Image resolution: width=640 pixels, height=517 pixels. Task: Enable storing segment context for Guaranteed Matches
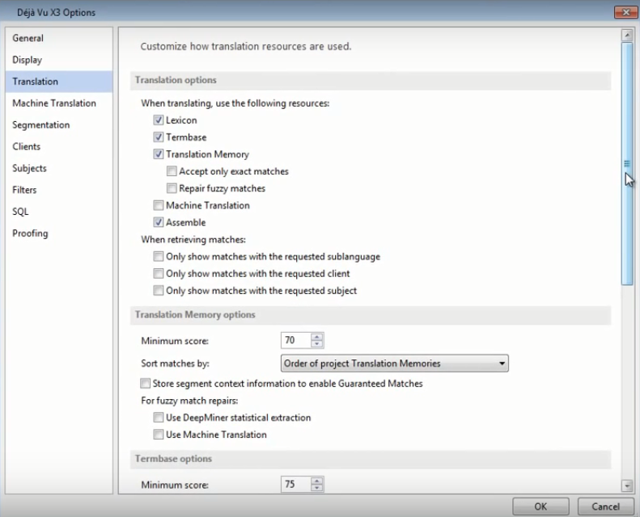tap(145, 384)
